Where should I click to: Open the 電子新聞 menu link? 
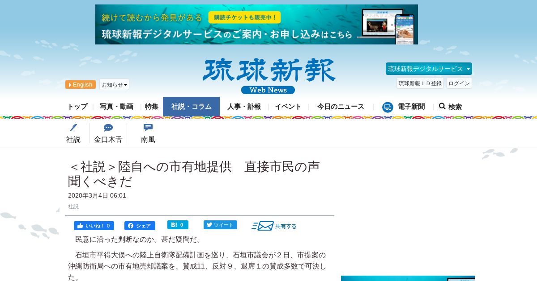point(411,107)
